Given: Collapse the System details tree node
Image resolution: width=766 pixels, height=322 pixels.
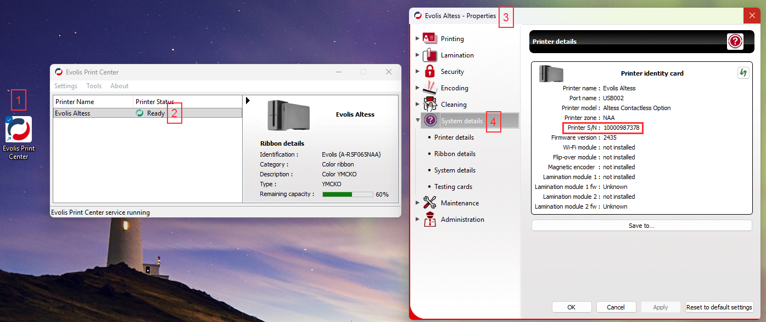Looking at the screenshot, I should click(x=417, y=121).
